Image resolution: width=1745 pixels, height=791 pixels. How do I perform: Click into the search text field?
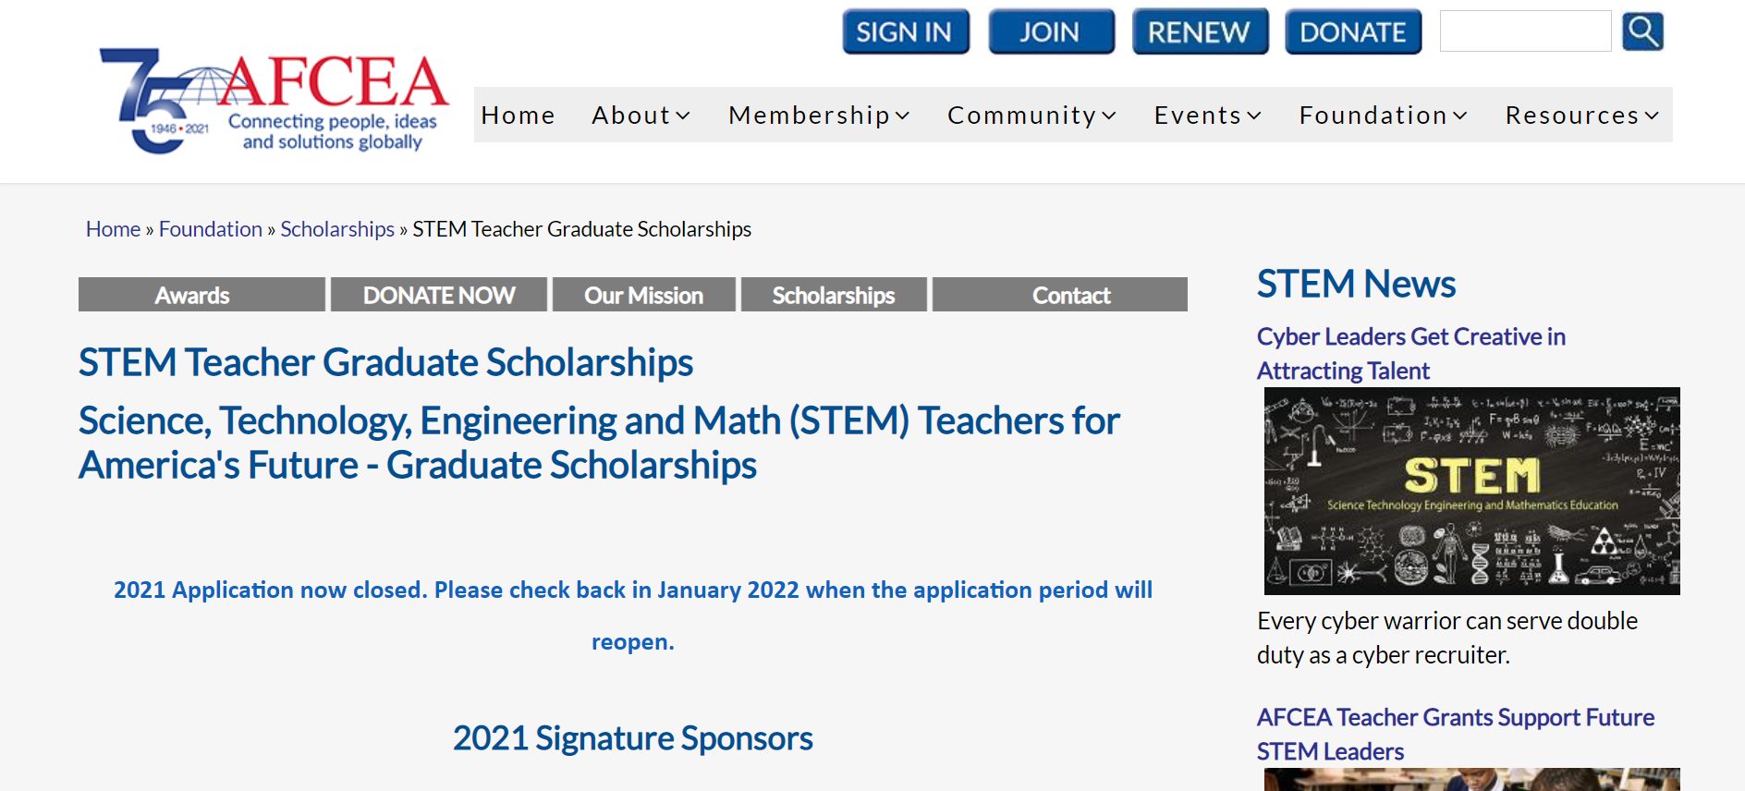[x=1525, y=32]
